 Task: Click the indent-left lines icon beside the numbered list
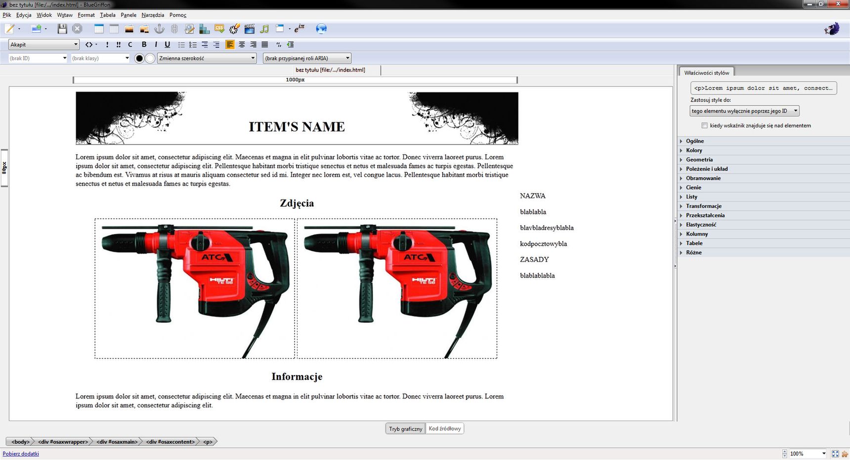click(205, 44)
